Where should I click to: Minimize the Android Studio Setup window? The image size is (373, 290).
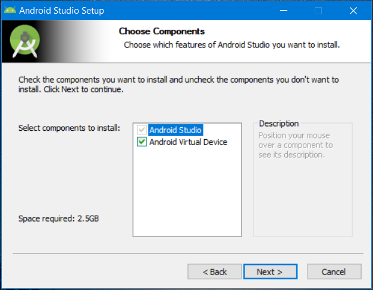tap(285, 11)
